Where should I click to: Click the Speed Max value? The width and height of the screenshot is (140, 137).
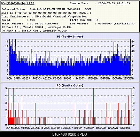(32, 20)
